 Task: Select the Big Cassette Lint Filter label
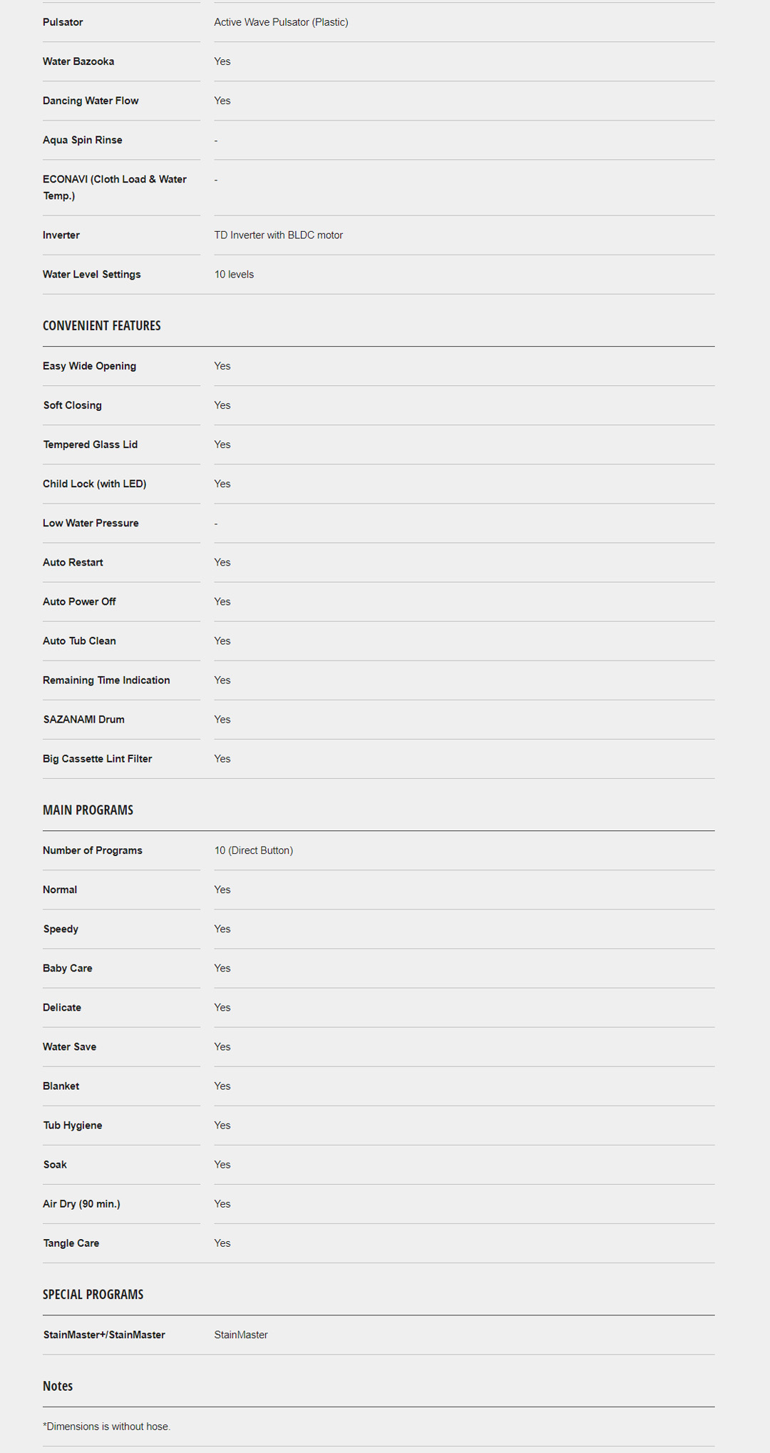point(97,759)
